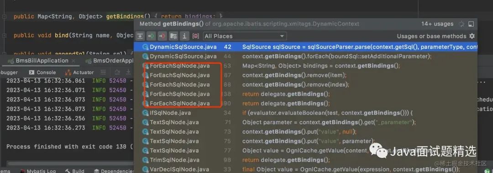Toggle the info 'i' icon in usages toolbar
This screenshot has height=173, width=493.
pos(184,36)
